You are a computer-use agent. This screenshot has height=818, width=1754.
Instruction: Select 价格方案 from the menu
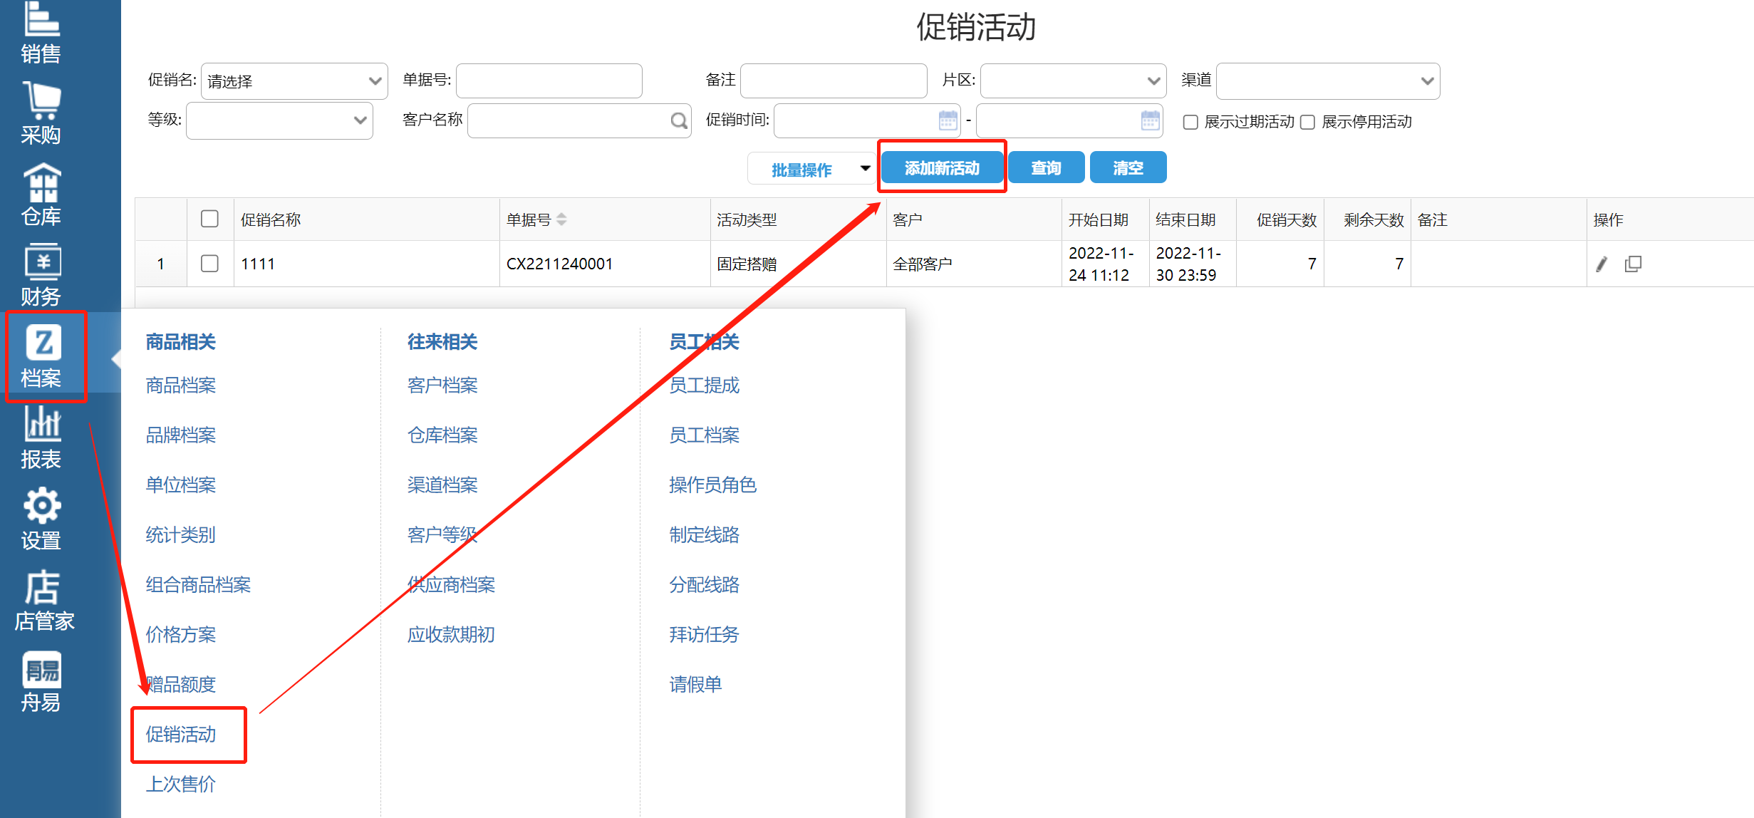point(181,635)
